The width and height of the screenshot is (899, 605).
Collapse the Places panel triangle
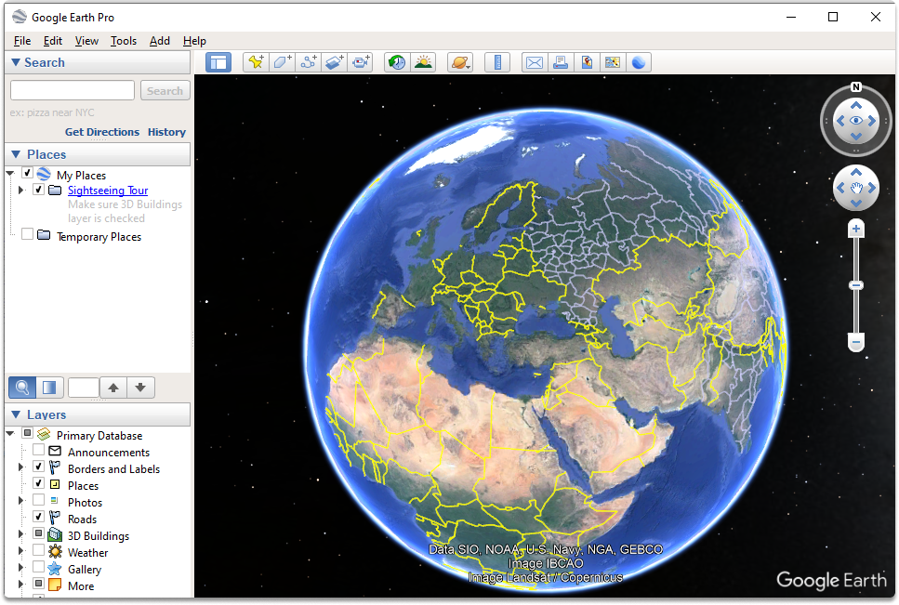(x=16, y=154)
